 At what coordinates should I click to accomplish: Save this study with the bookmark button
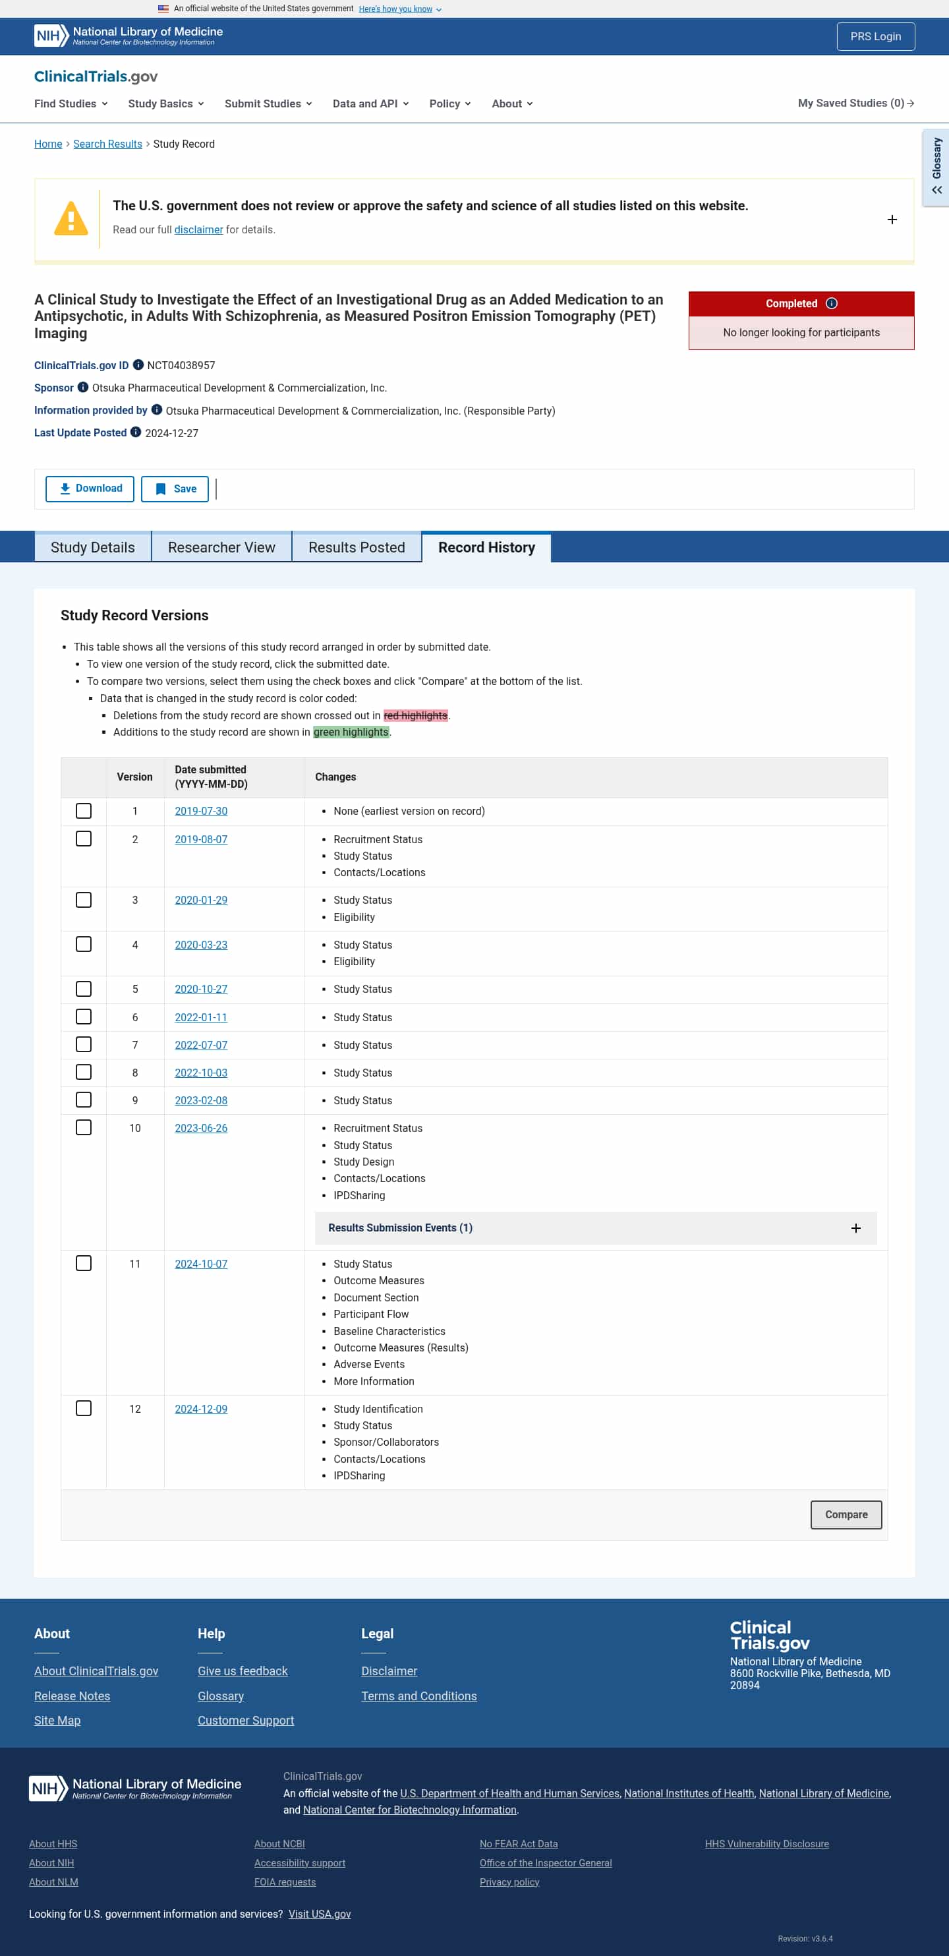175,489
